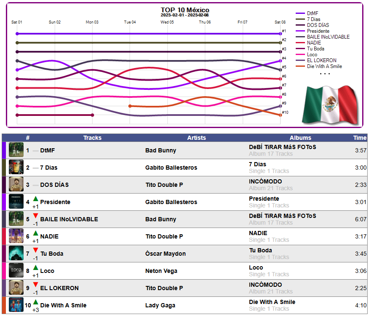Click the Tu Boda cover art thumbnail

[16, 253]
